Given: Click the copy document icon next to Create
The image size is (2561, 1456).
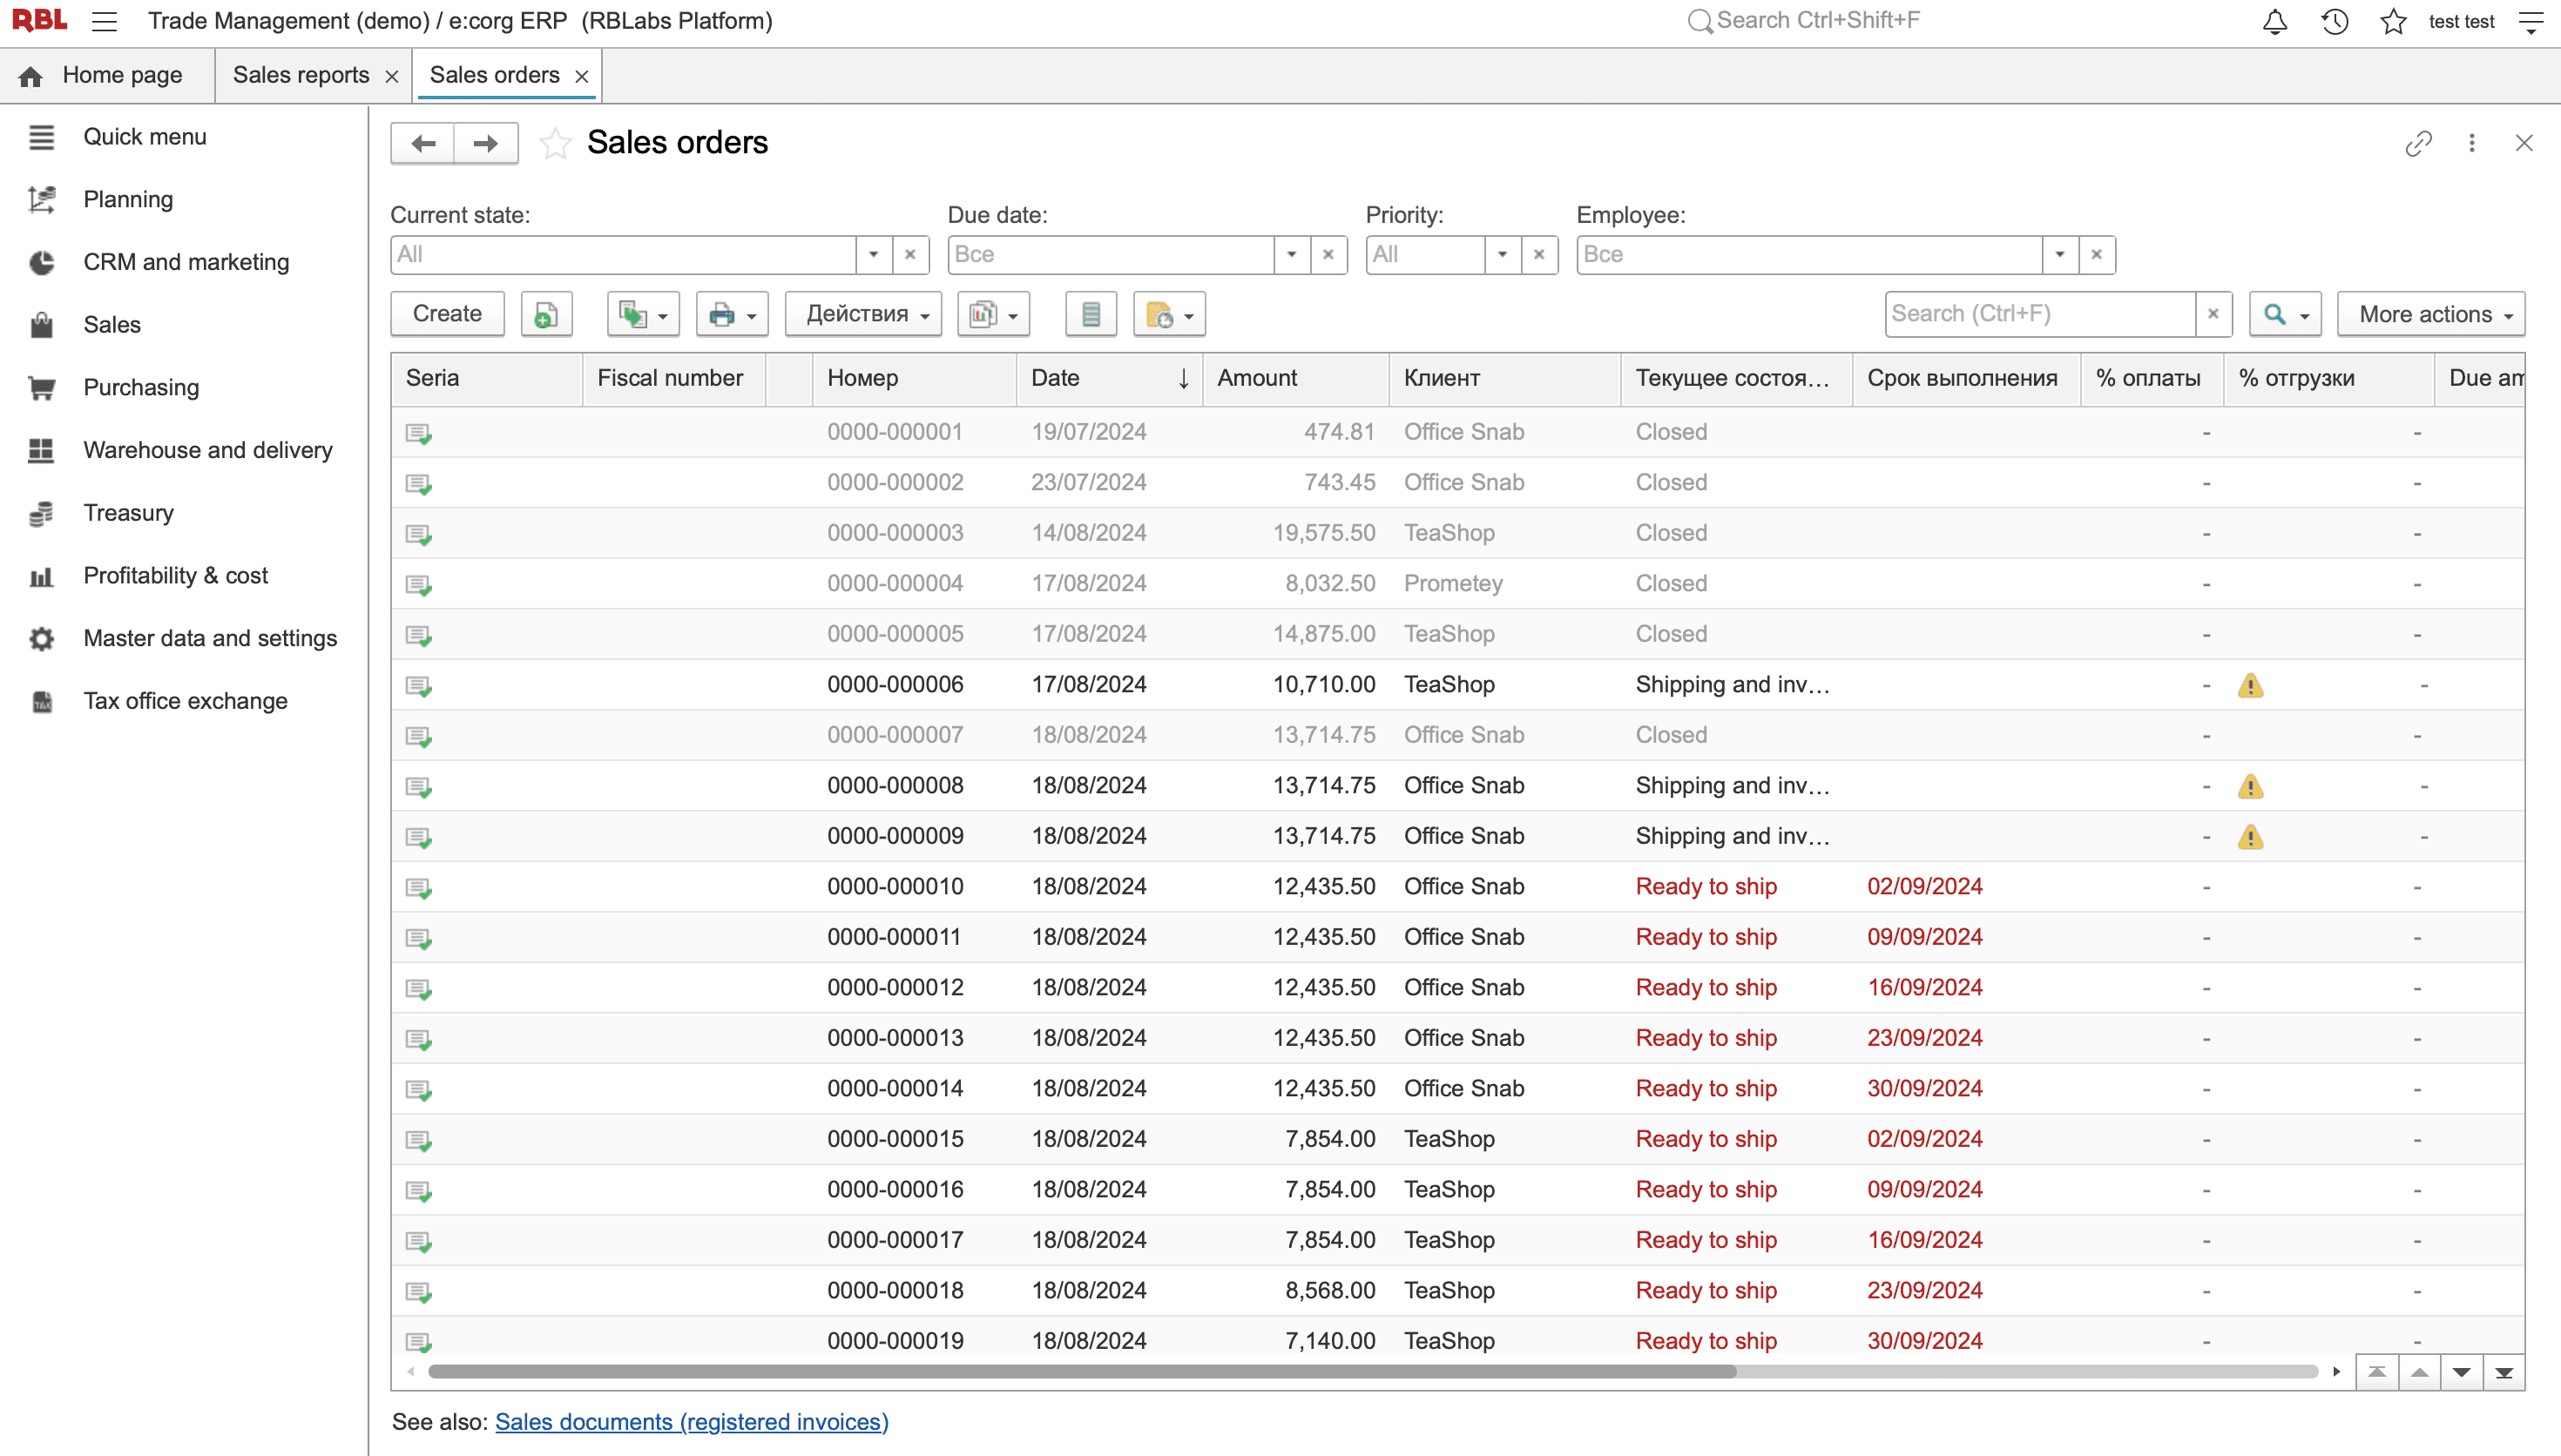Looking at the screenshot, I should pos(546,315).
